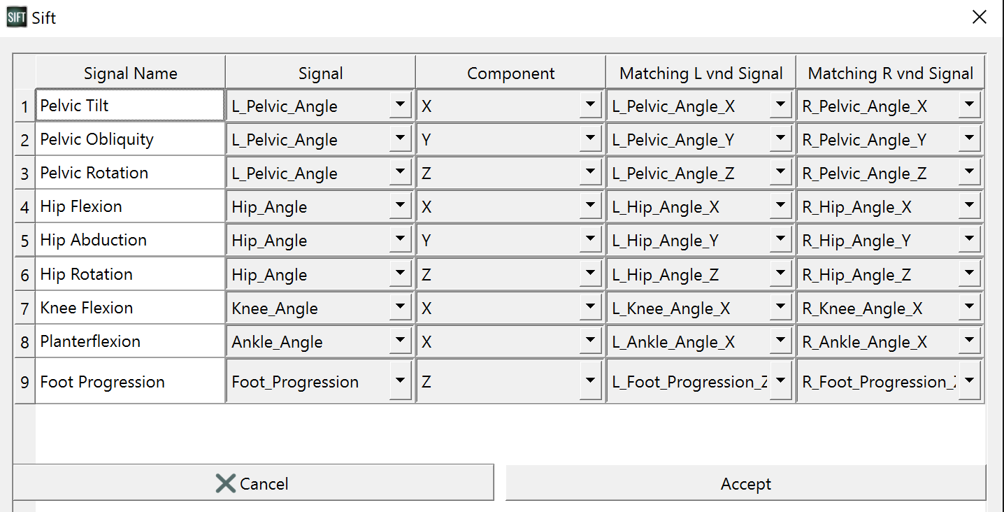Click the Component column header
Viewport: 1004px width, 512px height.
pos(510,73)
